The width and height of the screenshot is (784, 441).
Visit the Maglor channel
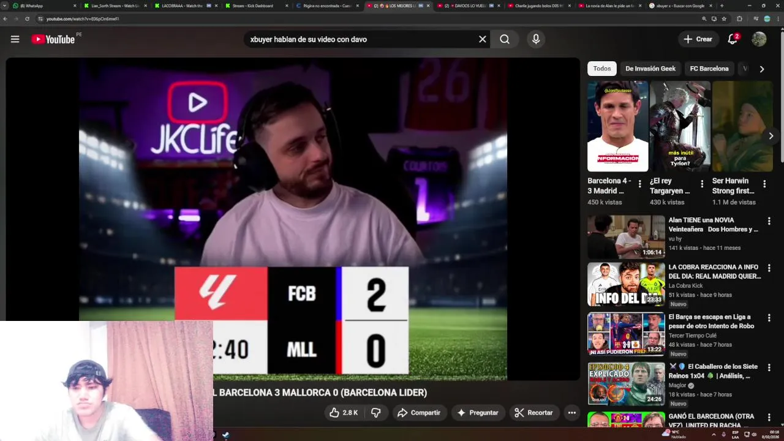(677, 386)
